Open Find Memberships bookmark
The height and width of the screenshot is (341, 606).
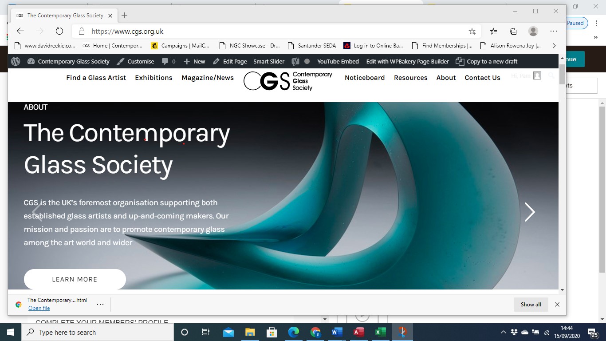pyautogui.click(x=442, y=45)
